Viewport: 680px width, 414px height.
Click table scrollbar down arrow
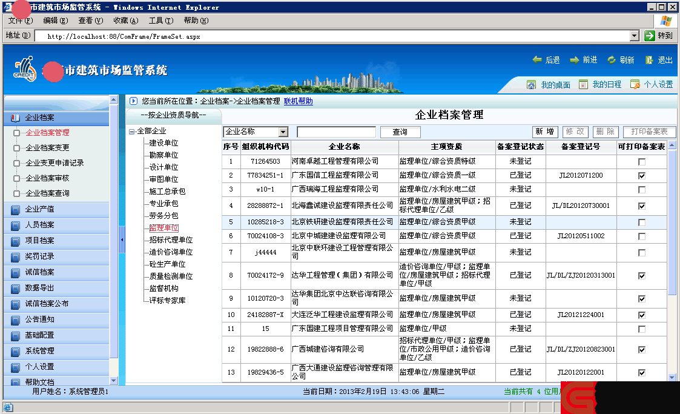672,377
